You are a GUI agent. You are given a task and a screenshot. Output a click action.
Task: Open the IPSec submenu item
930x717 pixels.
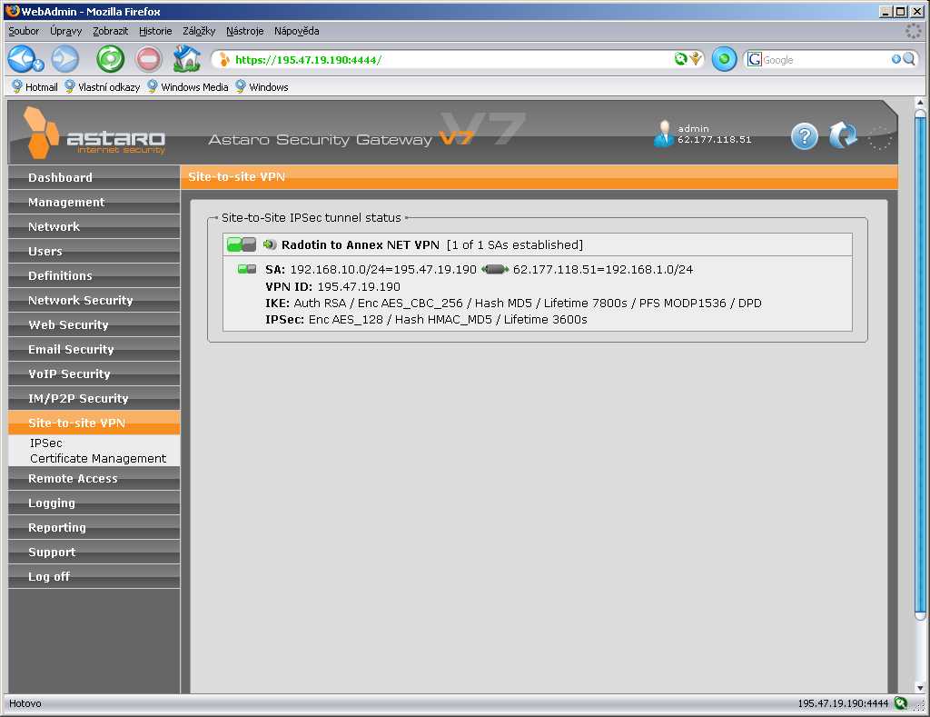point(46,443)
